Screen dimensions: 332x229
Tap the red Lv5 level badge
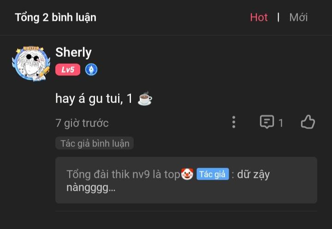click(68, 70)
